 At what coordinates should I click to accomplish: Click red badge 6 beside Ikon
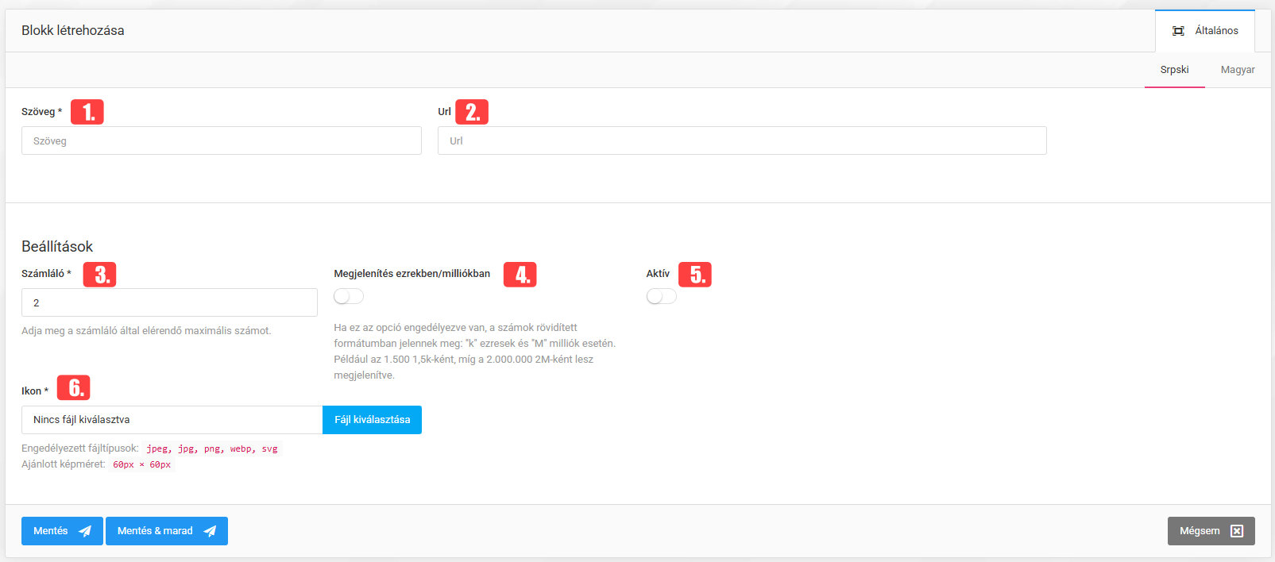point(74,388)
